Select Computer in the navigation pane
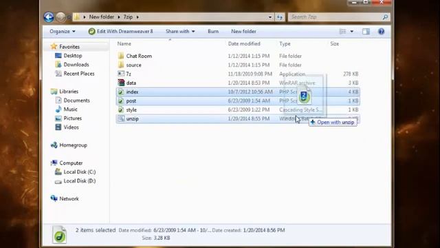The width and height of the screenshot is (440, 248). pos(71,163)
